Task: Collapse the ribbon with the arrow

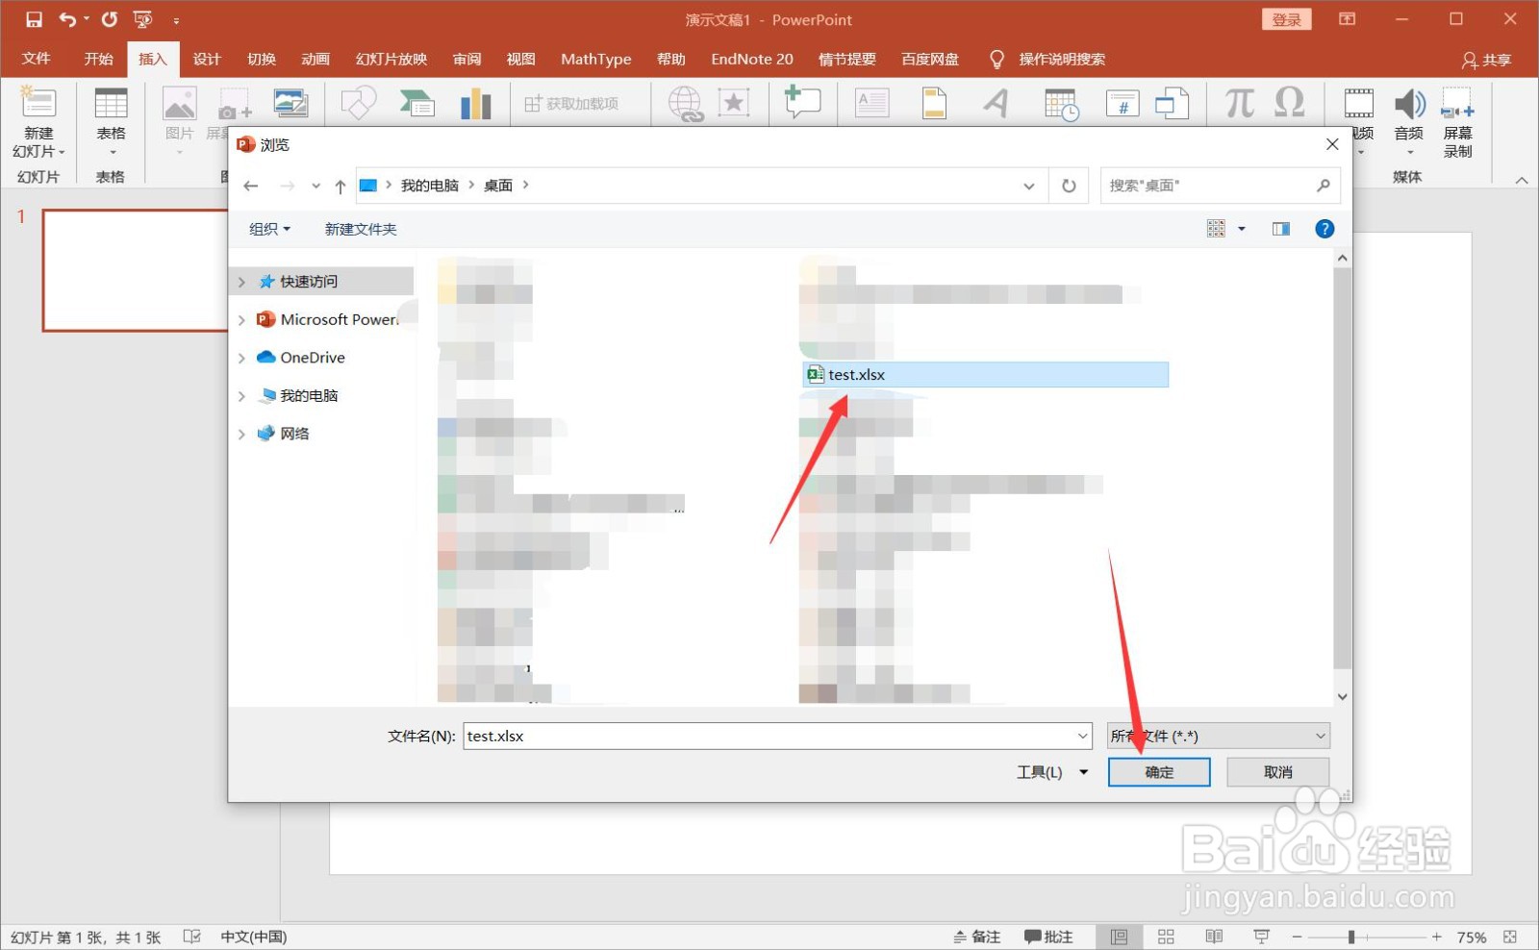Action: 1522,180
